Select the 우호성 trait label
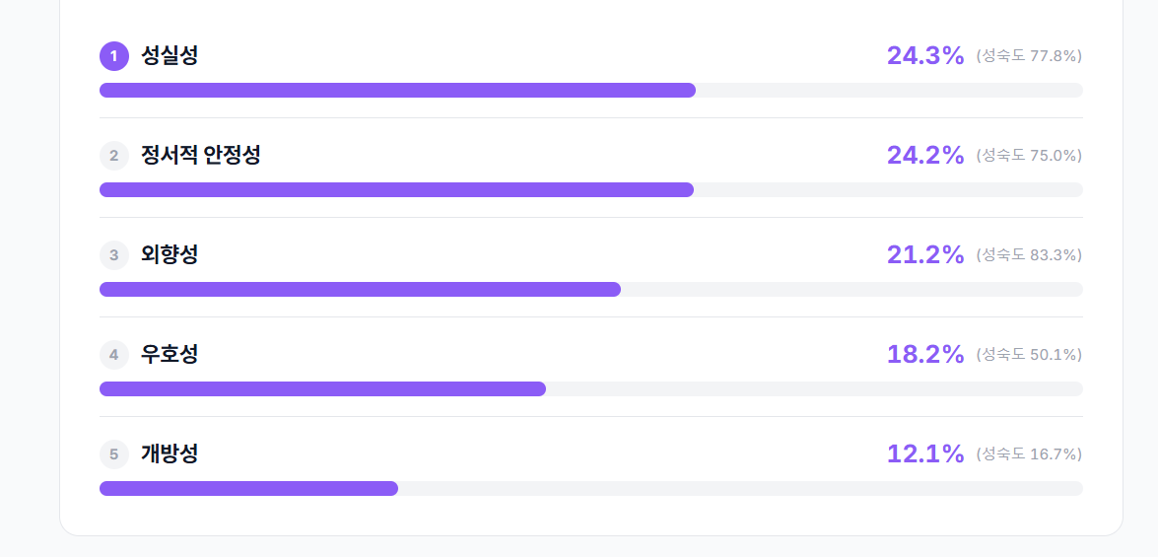1158x557 pixels. 170,355
